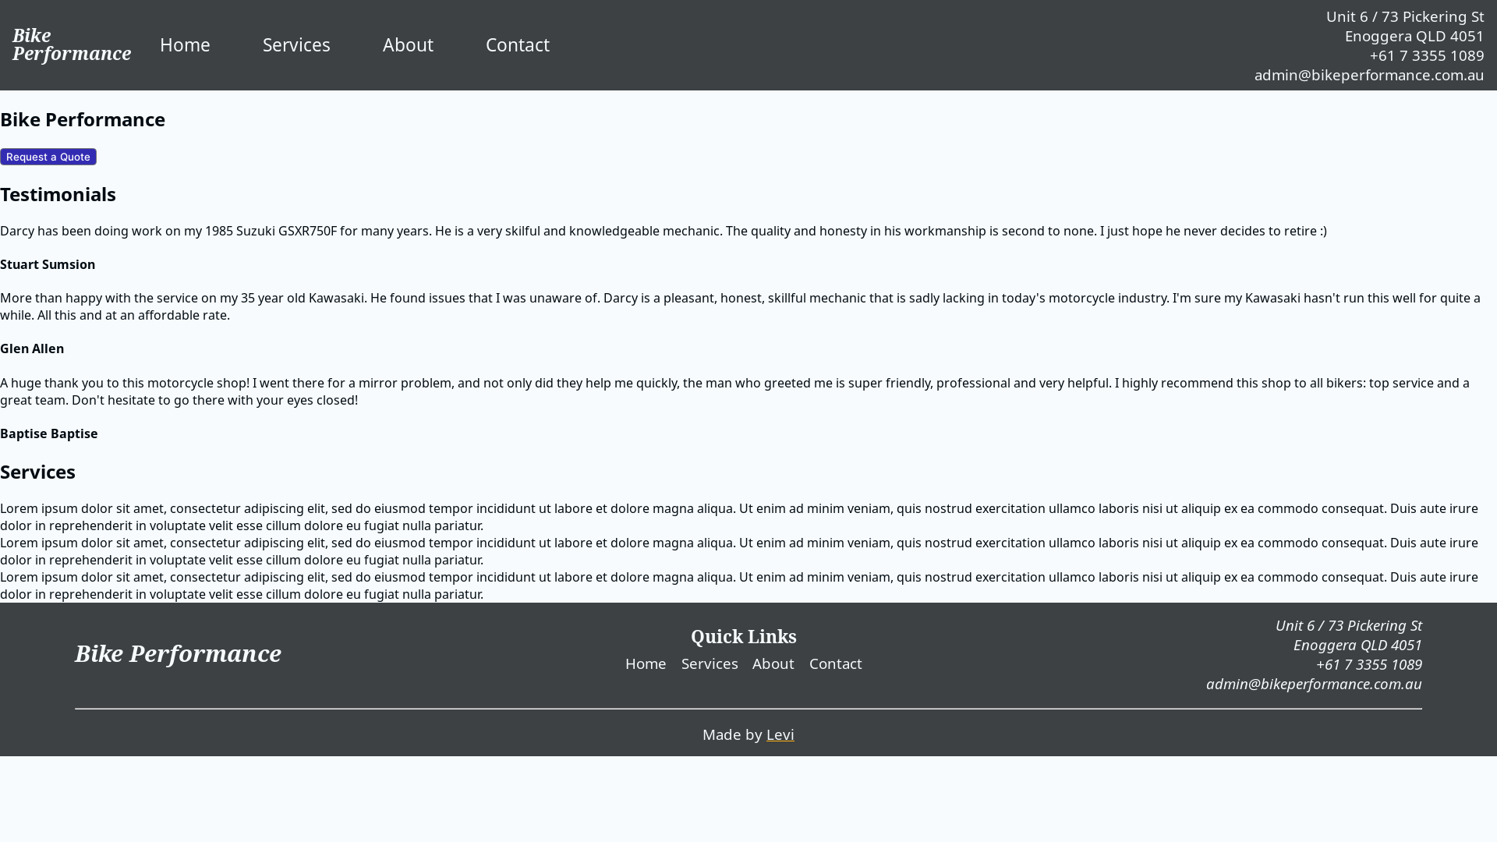Click header email admin@bikeperformance.com.au
This screenshot has width=1497, height=842.
(1369, 75)
